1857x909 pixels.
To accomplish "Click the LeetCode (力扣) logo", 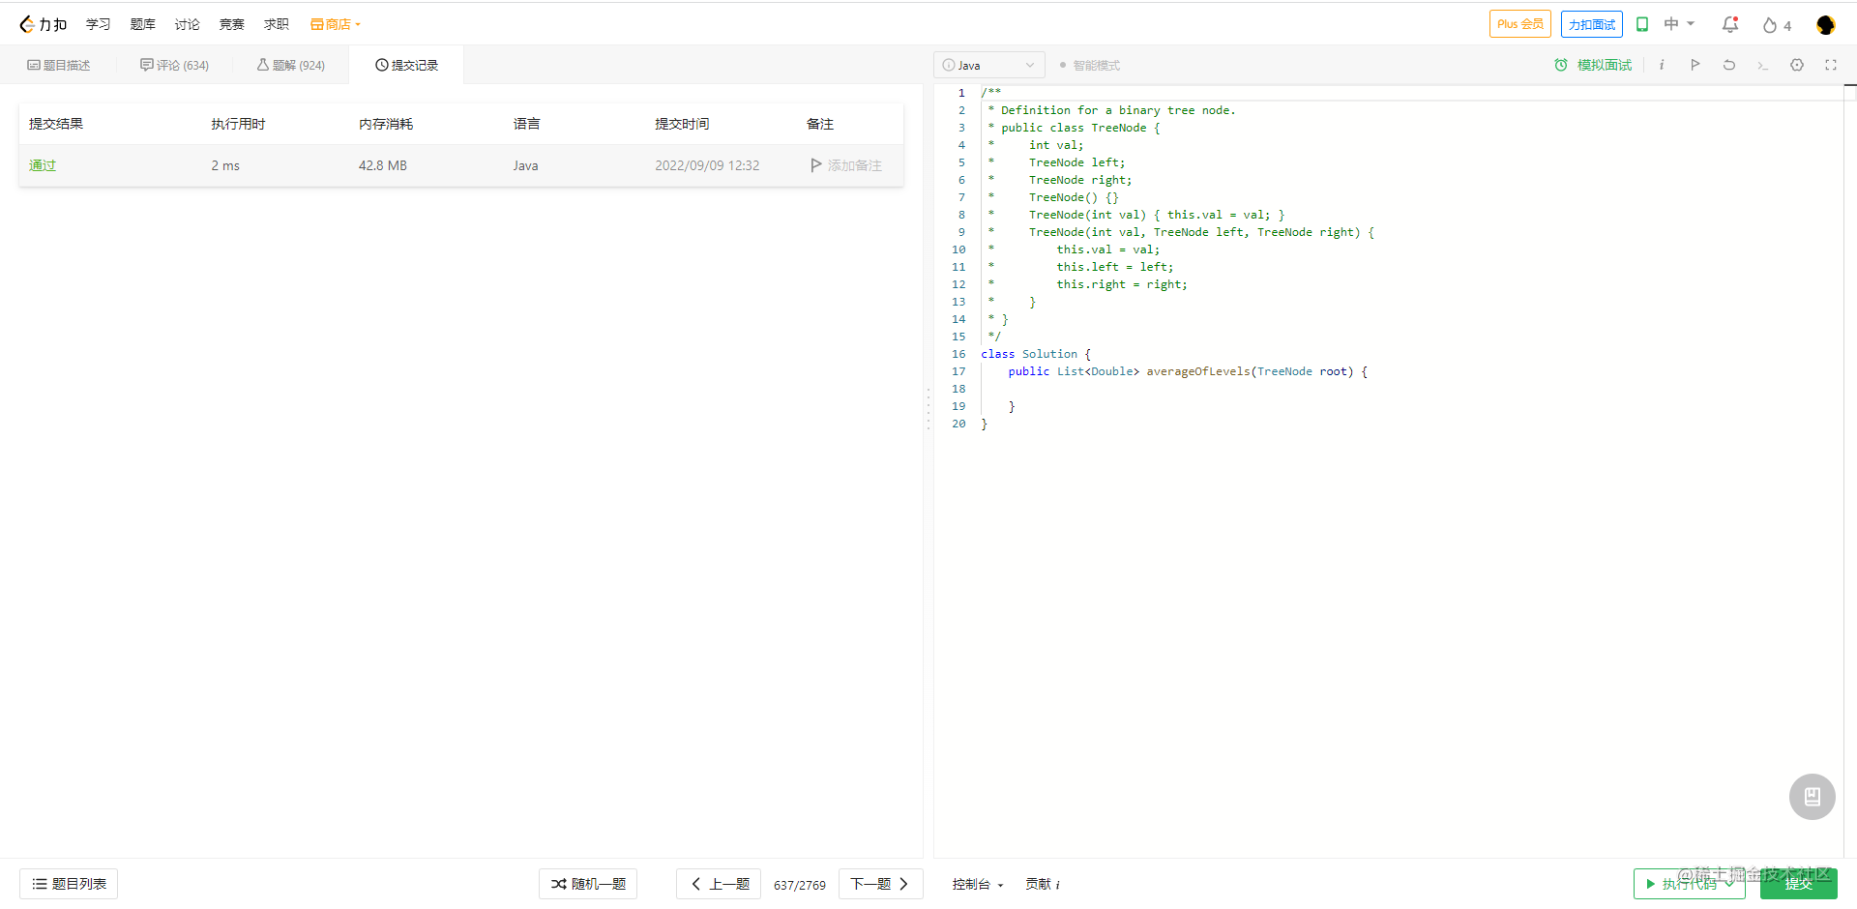I will pyautogui.click(x=44, y=24).
